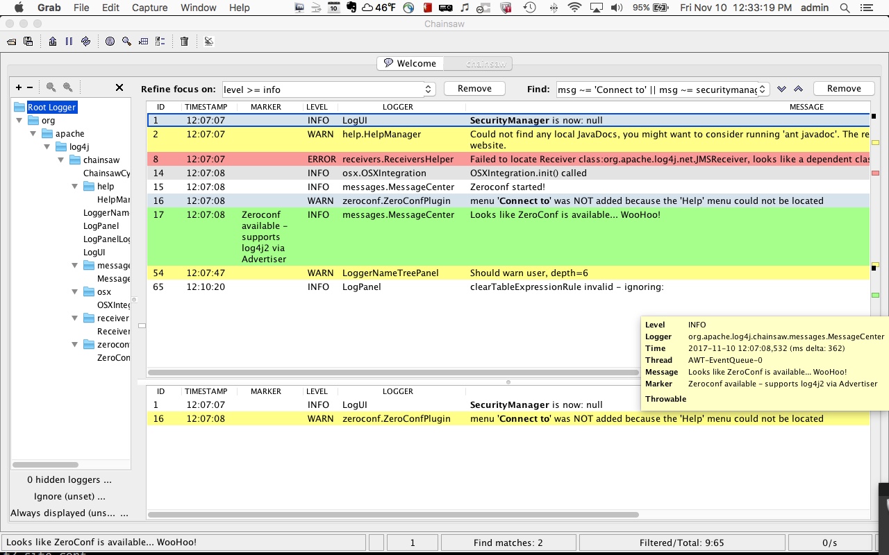Click the save floppy disk toolbar icon

(x=28, y=42)
